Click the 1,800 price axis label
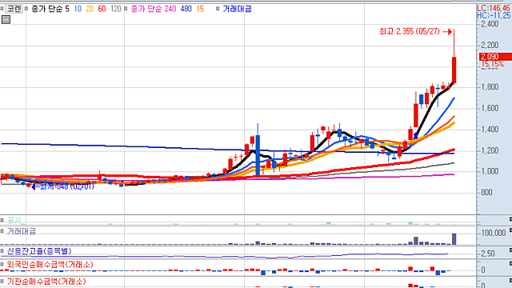The height and width of the screenshot is (288, 512). click(x=490, y=87)
